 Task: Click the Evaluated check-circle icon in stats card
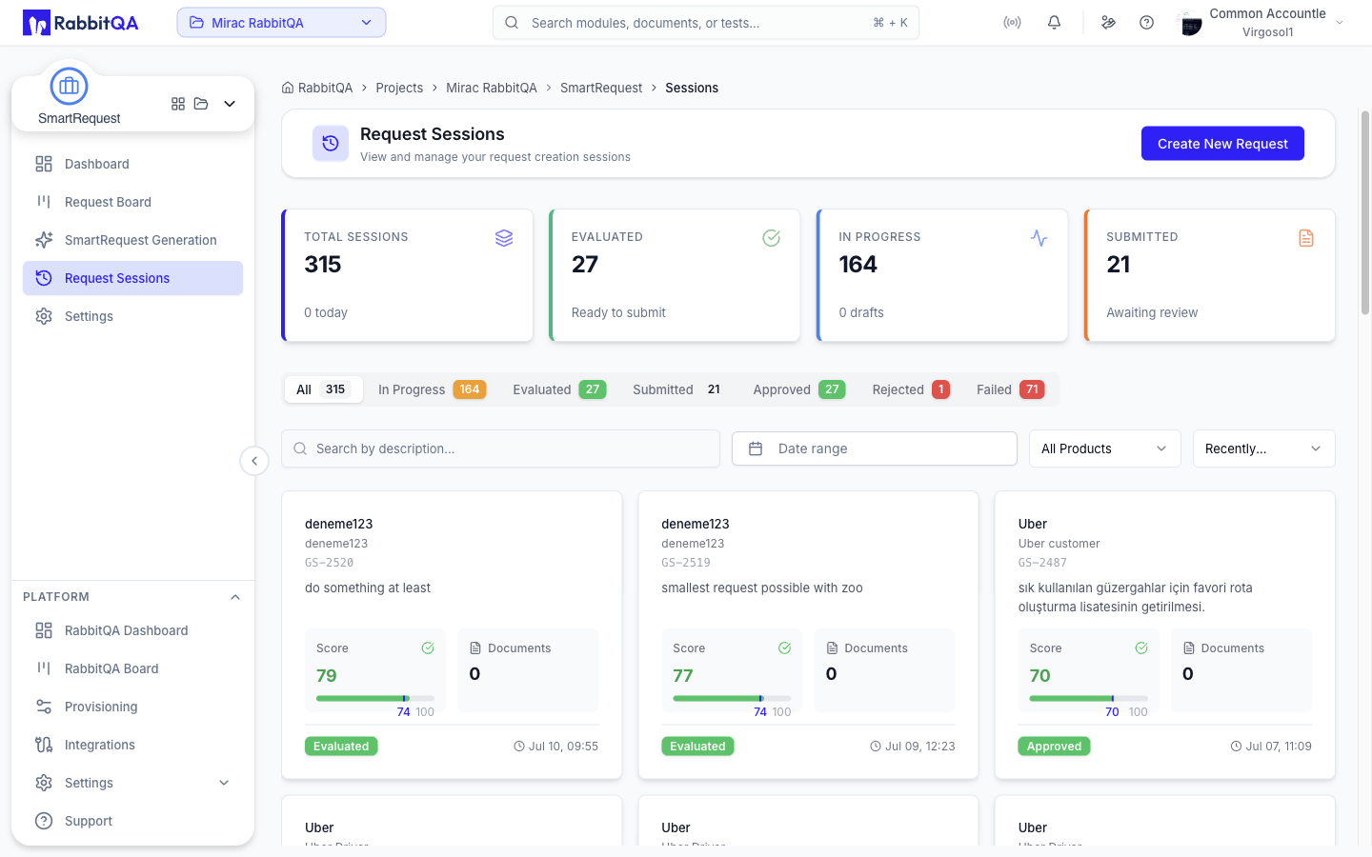pyautogui.click(x=772, y=238)
